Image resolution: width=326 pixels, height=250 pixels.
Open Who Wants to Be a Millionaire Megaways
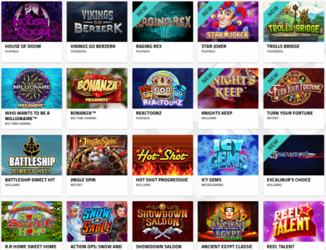click(32, 88)
